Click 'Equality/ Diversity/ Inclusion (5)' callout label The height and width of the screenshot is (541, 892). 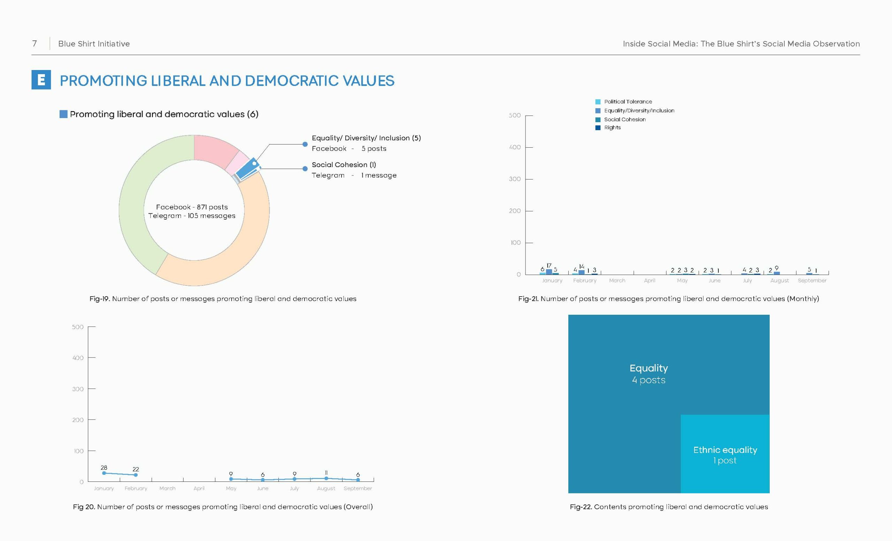coord(366,138)
